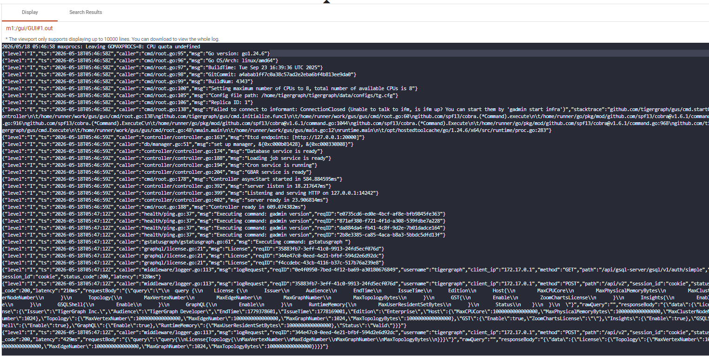Select the viewport 10000 lines notice text
Viewport: 709px width, 356px height.
click(113, 39)
